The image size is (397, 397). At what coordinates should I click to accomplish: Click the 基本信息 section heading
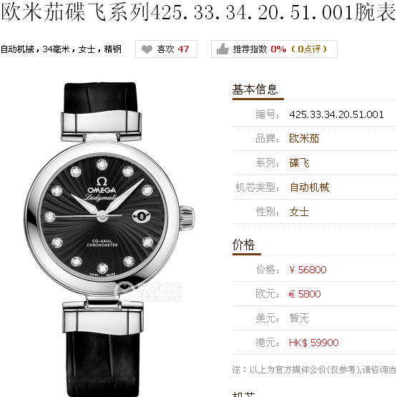(255, 89)
